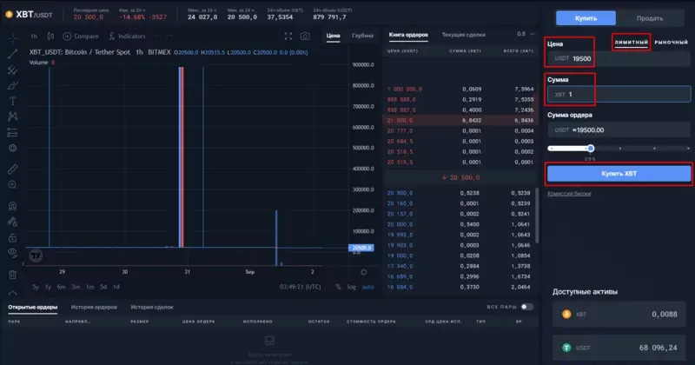The width and height of the screenshot is (695, 365).
Task: Enter fullscreen chart mode
Action: click(288, 36)
